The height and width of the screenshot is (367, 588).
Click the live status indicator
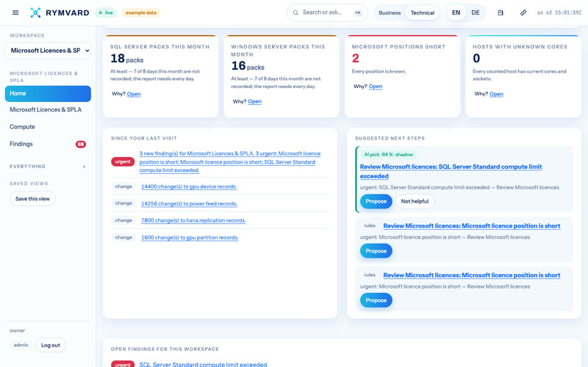[x=106, y=12]
